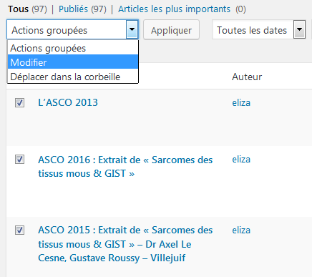Click the Tous (97) filter
312x277 pixels.
pos(27,9)
